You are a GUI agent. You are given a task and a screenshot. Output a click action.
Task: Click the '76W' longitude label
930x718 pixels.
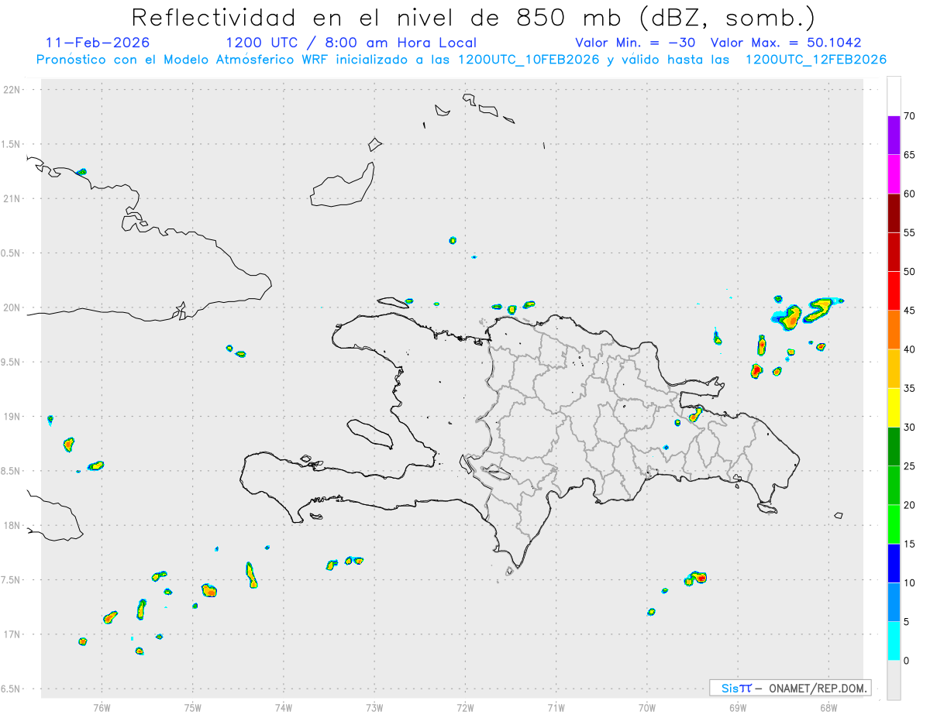coord(102,706)
